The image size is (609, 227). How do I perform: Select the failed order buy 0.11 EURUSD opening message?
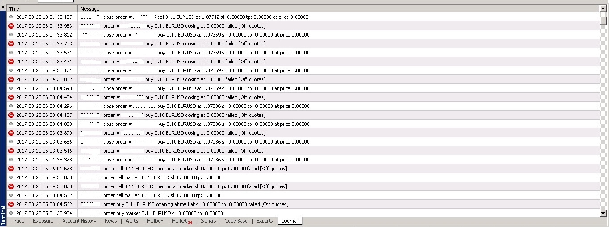point(184,204)
